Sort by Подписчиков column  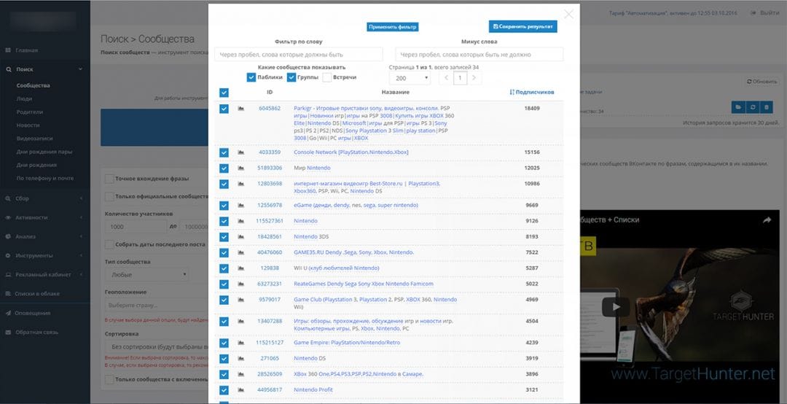coord(531,93)
